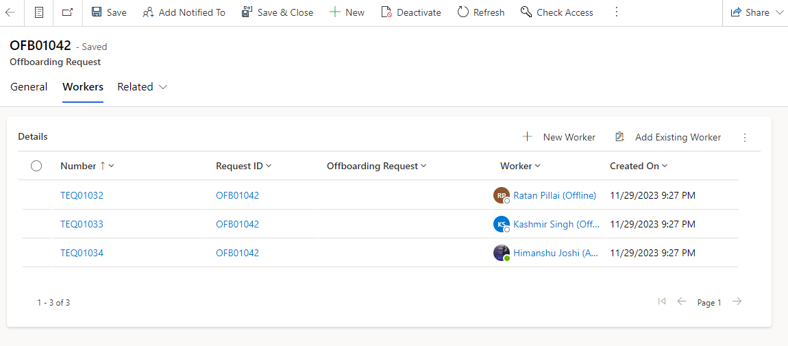Open Created On column sort menu

click(x=638, y=166)
